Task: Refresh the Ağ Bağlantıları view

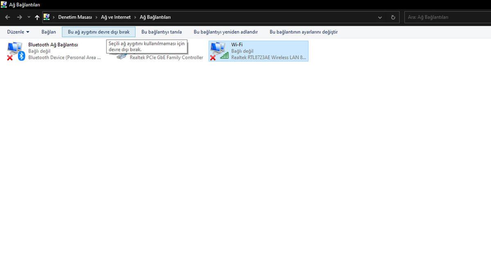Action: [393, 17]
